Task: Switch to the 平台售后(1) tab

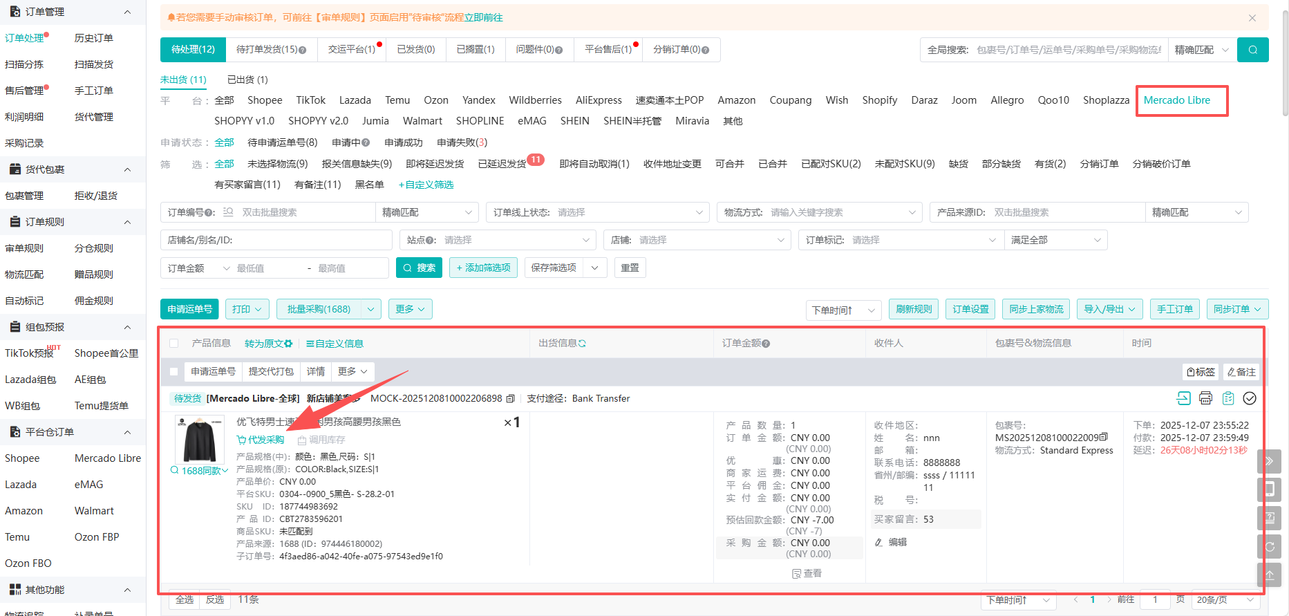Action: [609, 50]
